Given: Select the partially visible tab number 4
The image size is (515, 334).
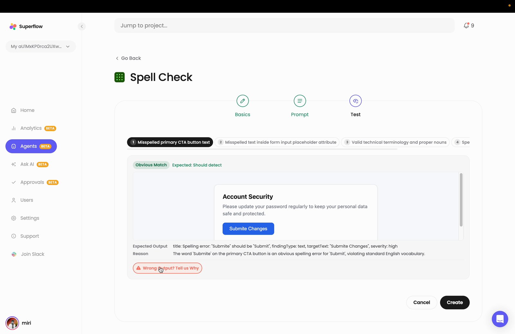Looking at the screenshot, I should [461, 142].
